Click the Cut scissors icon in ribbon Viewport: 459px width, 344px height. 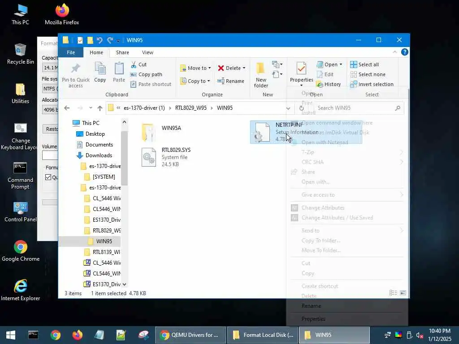[x=134, y=64]
